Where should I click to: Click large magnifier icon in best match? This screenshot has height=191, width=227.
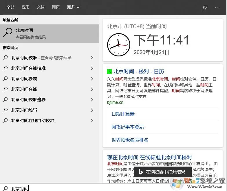[8, 33]
